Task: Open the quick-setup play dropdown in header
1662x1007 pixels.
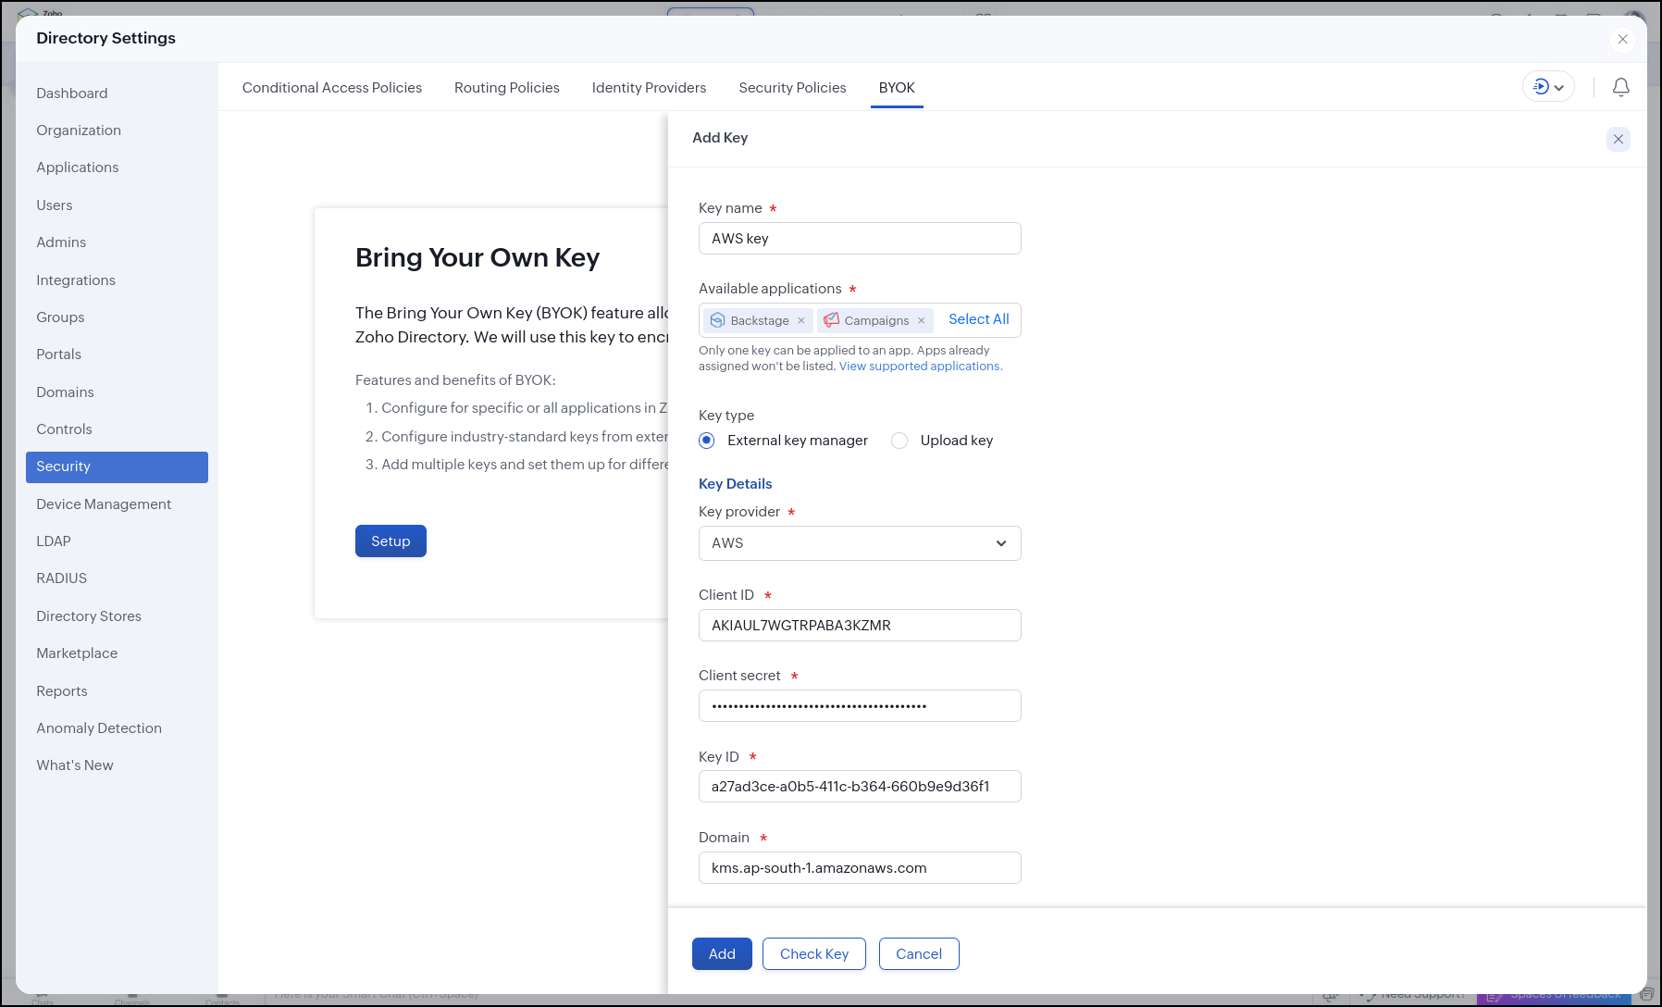Action: [x=1548, y=87]
